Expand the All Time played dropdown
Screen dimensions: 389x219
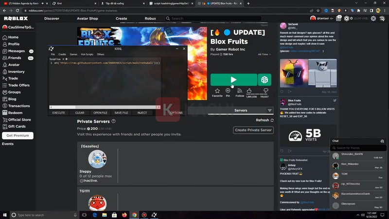(x=265, y=55)
